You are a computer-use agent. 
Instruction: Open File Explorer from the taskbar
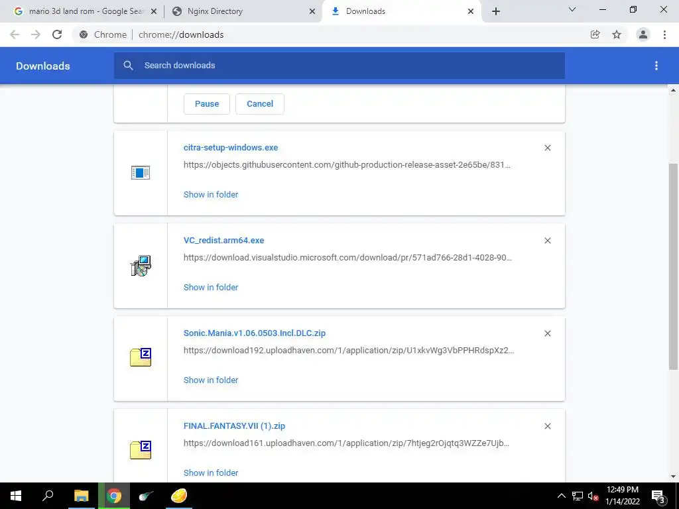point(81,496)
